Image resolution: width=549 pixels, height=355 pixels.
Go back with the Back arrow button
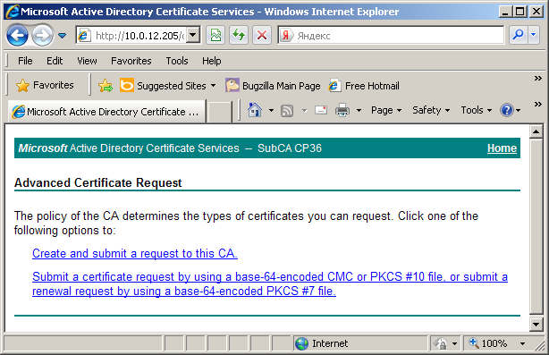(17, 36)
